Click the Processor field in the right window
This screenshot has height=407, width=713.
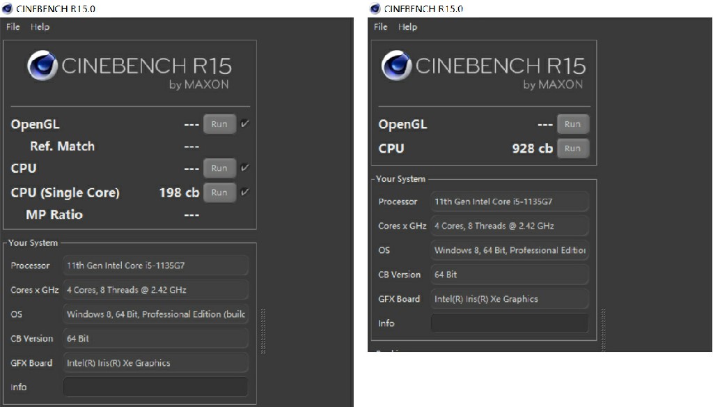[x=509, y=201]
